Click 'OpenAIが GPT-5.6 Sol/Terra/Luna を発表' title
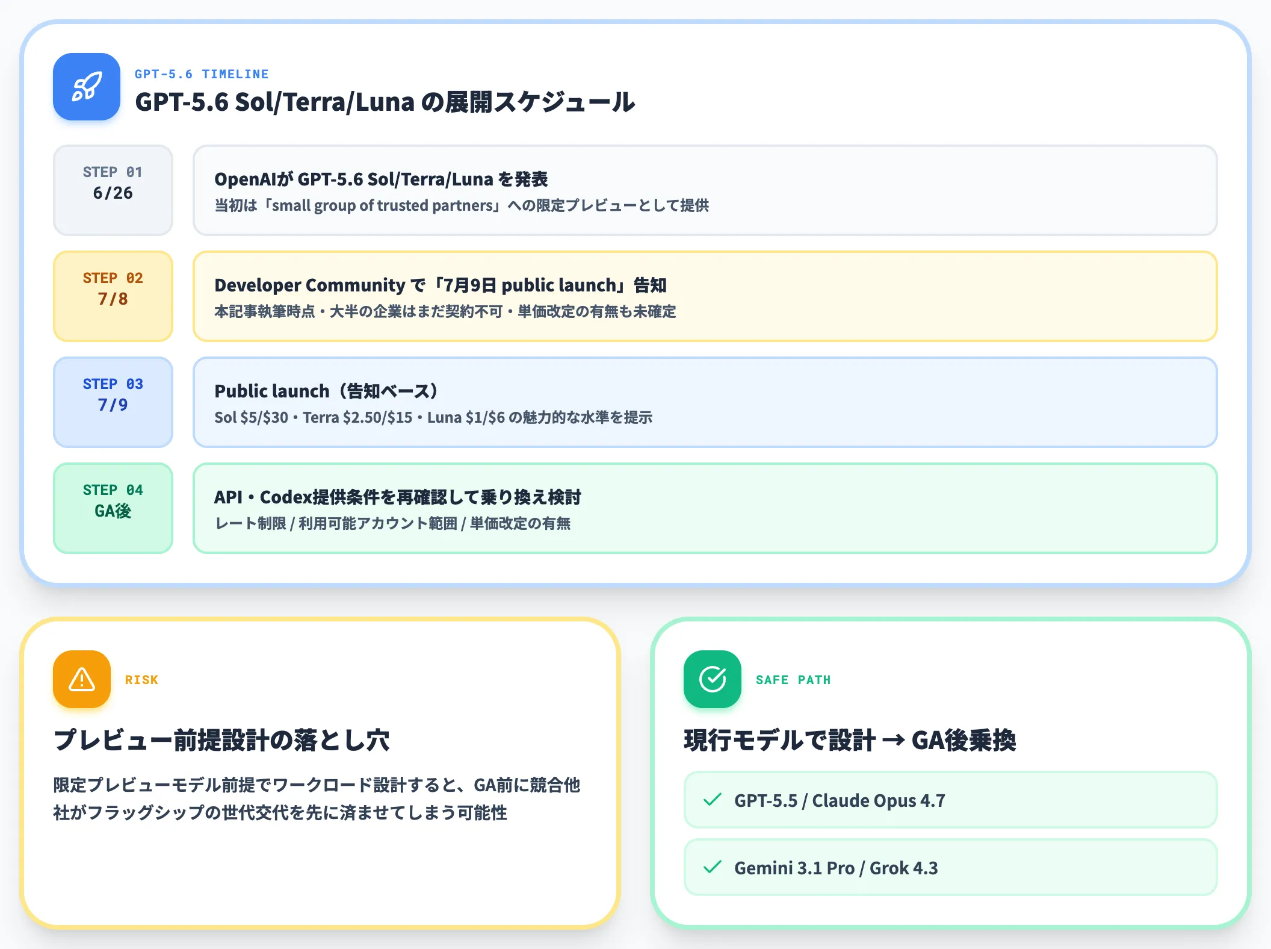Viewport: 1271px width, 949px height. pyautogui.click(x=381, y=179)
